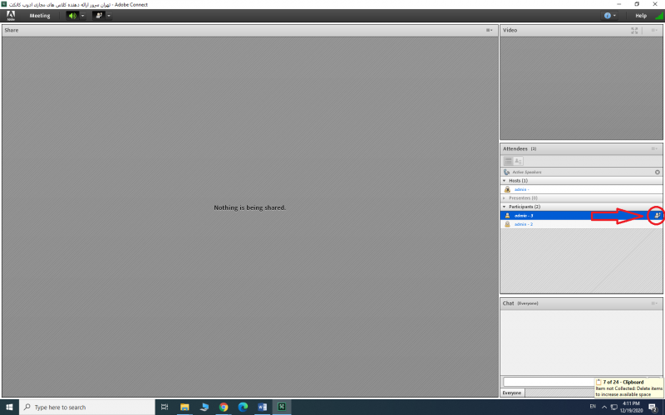
Task: Open the Meeting menu
Action: point(40,16)
